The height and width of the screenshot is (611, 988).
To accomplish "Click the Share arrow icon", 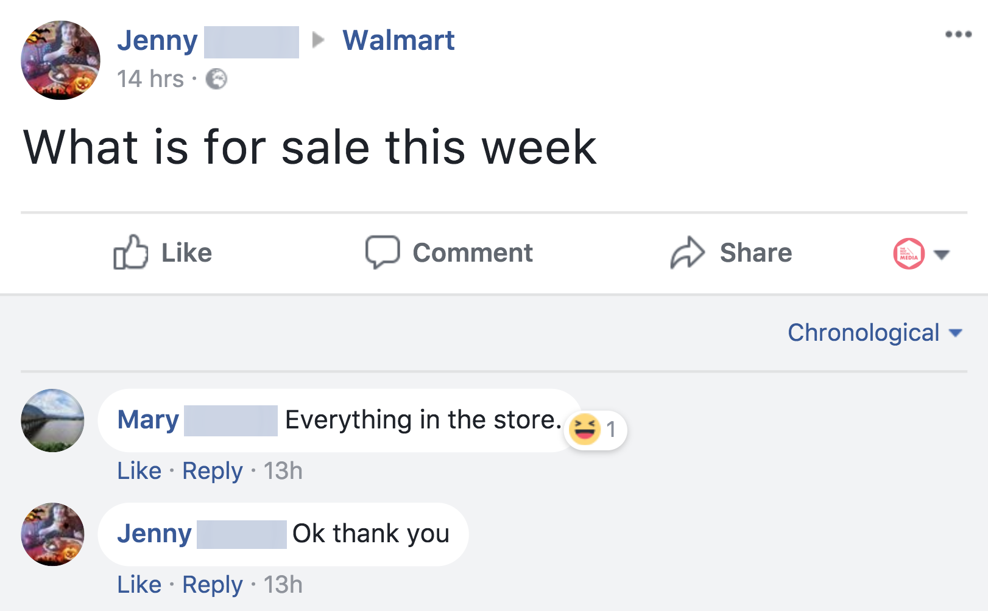I will pos(687,252).
